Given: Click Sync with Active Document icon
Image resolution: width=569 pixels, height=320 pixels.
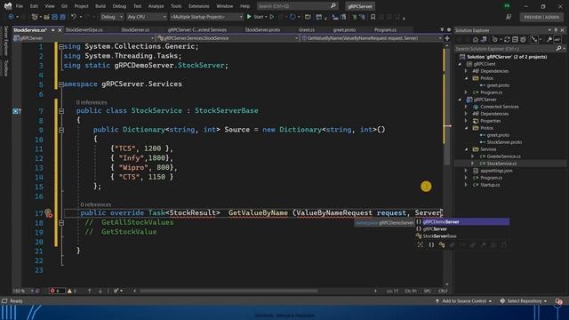Looking at the screenshot, I should click(507, 39).
